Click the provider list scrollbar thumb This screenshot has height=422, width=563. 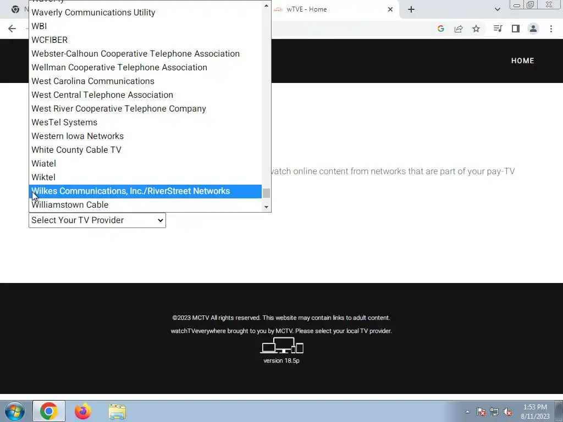(x=266, y=193)
